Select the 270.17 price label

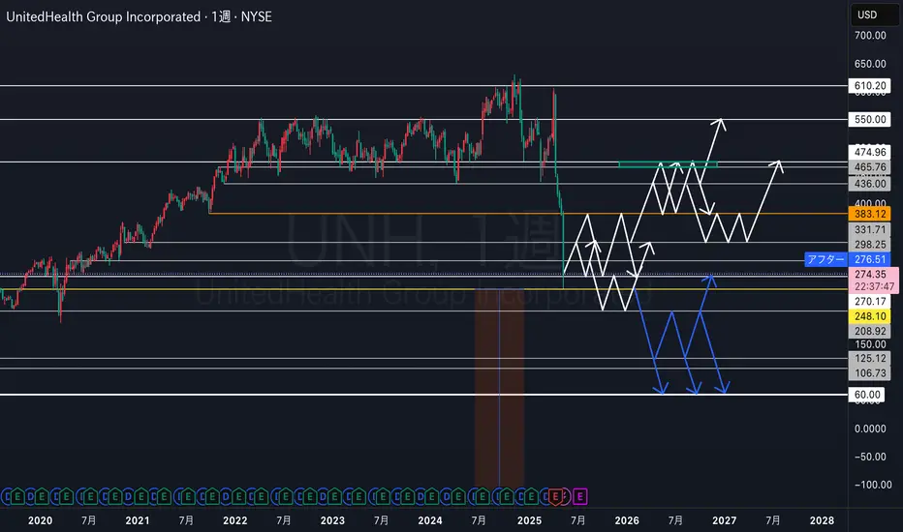(x=870, y=301)
